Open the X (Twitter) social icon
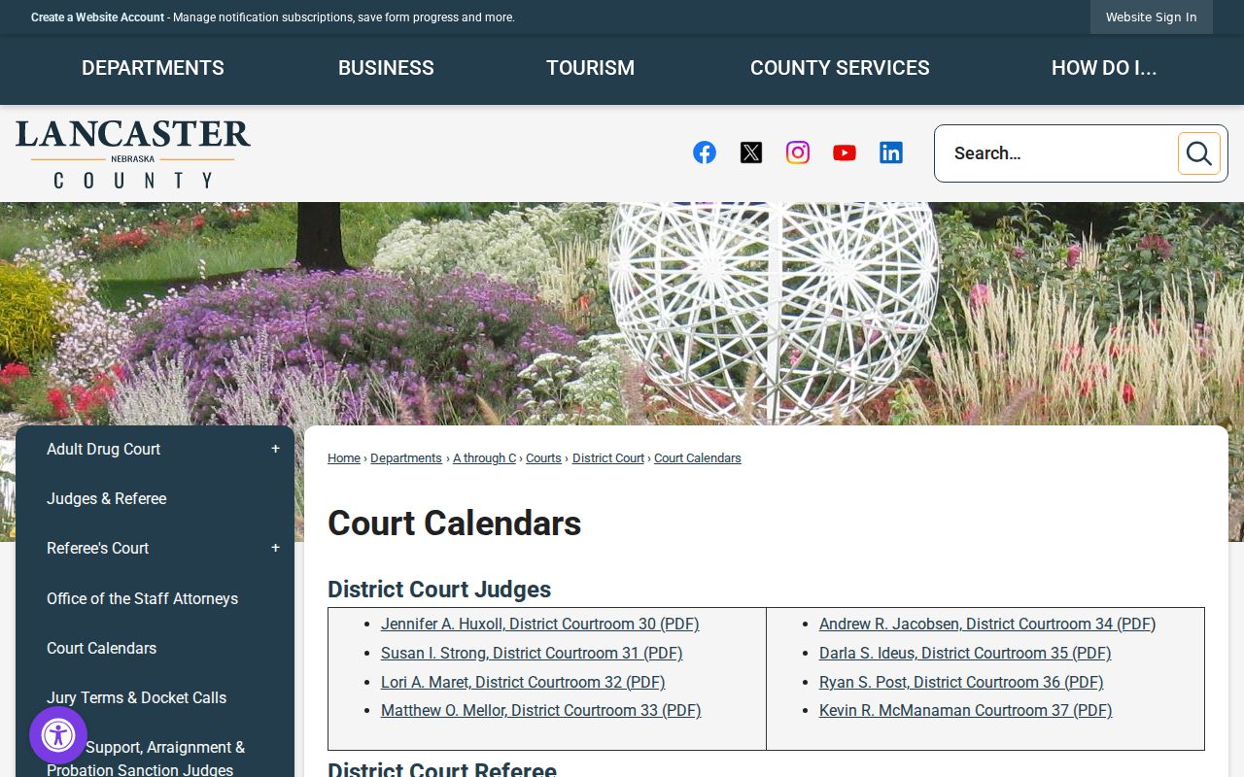 (751, 152)
